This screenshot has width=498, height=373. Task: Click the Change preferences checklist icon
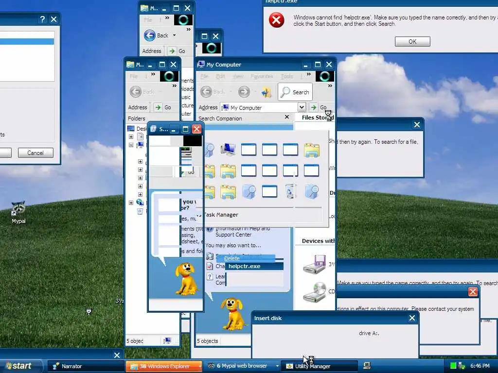pos(210,266)
